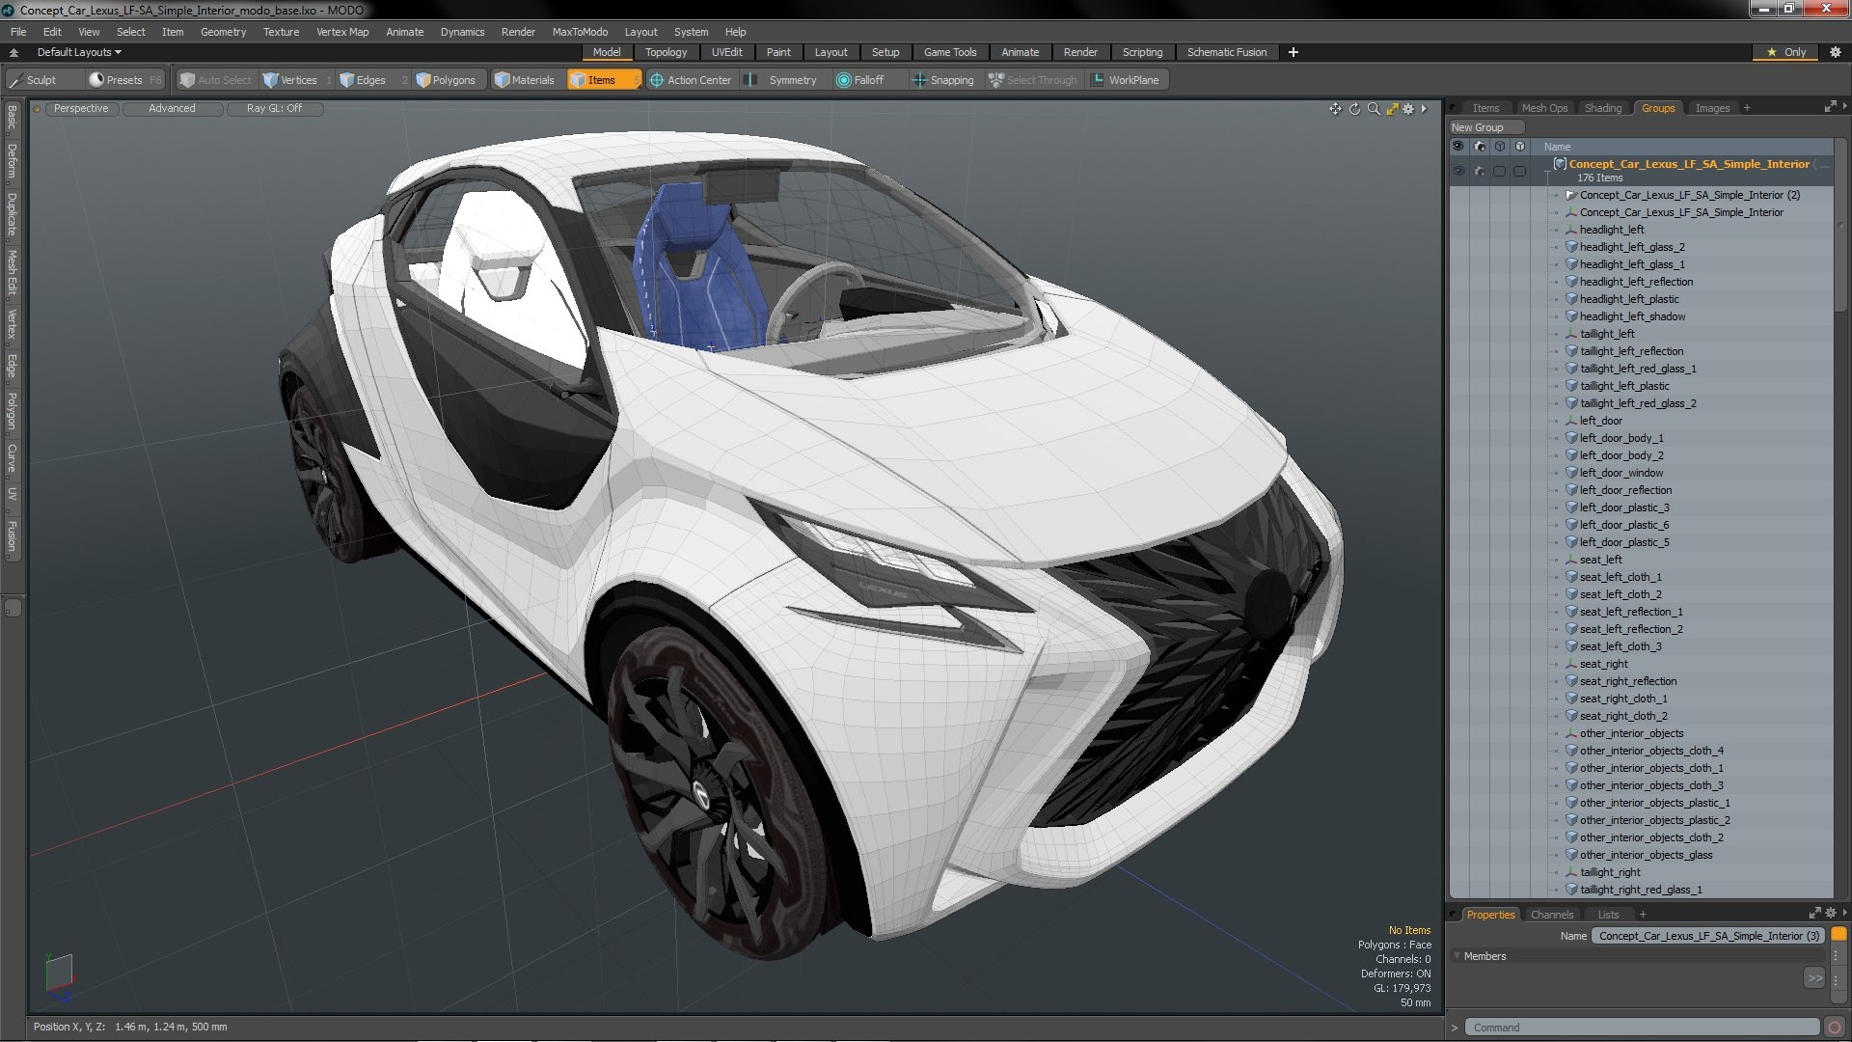This screenshot has height=1042, width=1852.
Task: Select the seat_right_cloth_1 item
Action: [x=1623, y=699]
